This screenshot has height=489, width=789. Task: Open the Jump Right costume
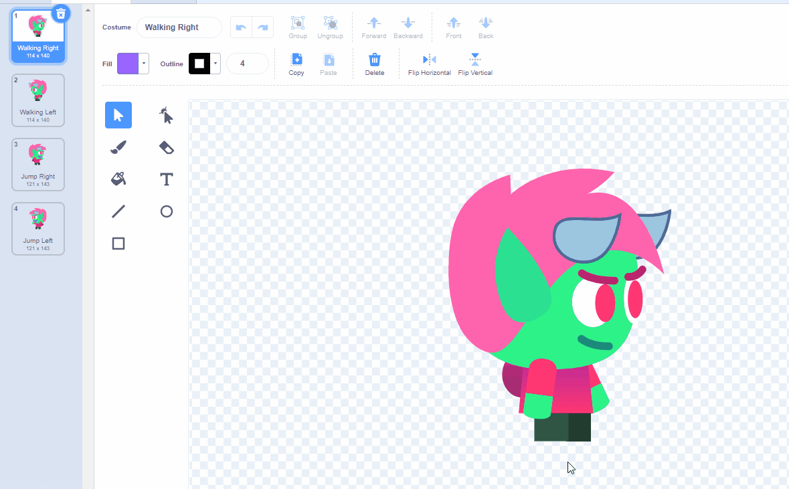point(38,165)
